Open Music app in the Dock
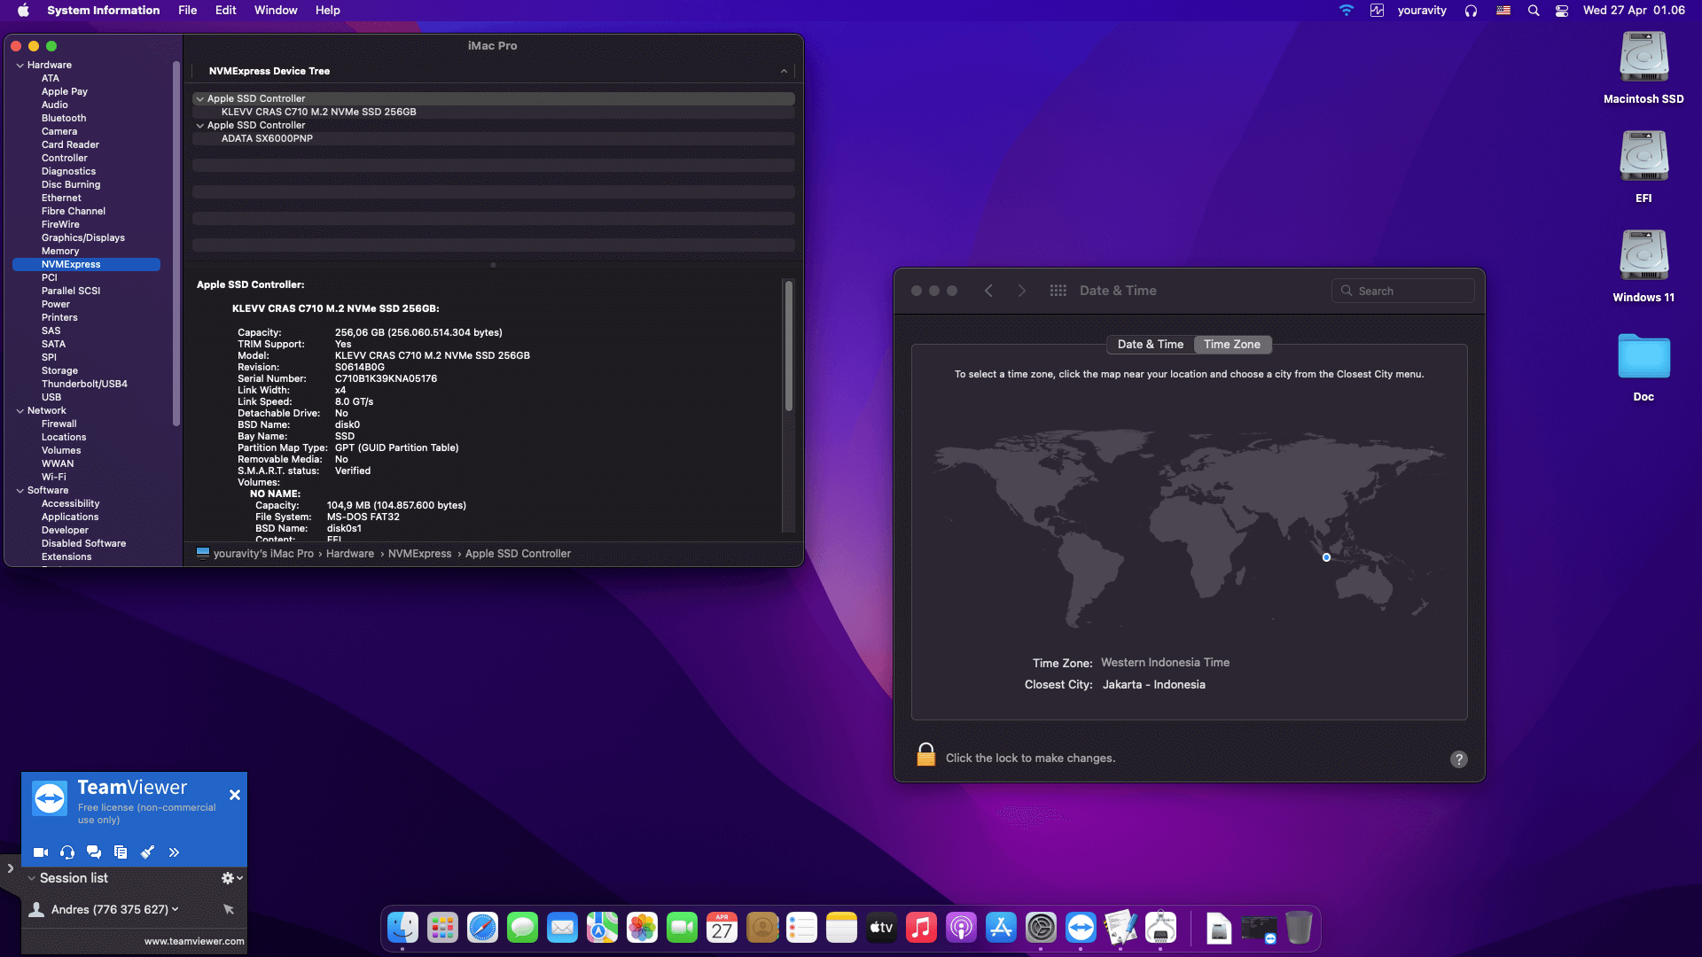This screenshot has height=957, width=1702. 921,928
